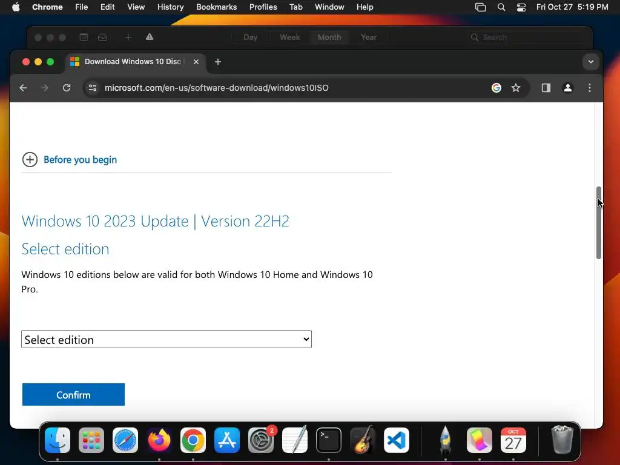
Task: Open the View menu
Action: (x=136, y=7)
